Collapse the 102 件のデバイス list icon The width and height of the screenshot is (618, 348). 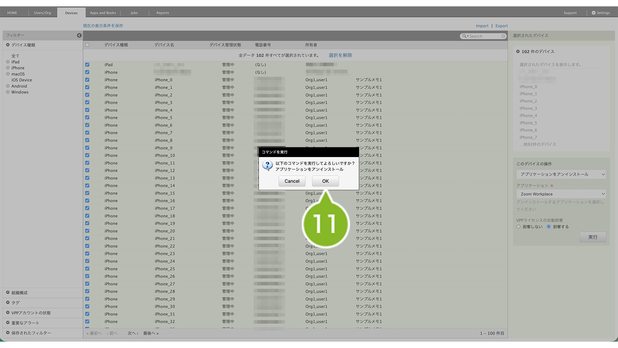518,52
